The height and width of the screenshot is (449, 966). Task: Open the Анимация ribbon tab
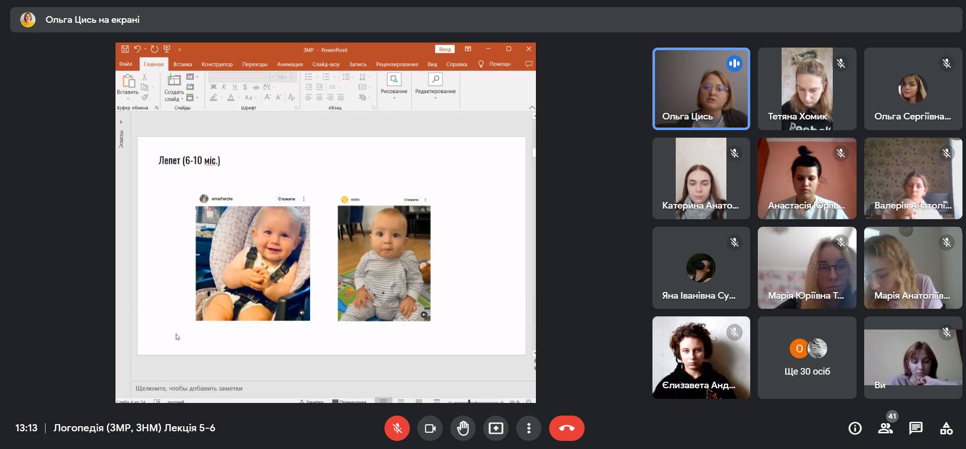[290, 64]
